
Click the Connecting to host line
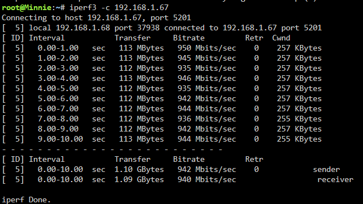(x=96, y=18)
